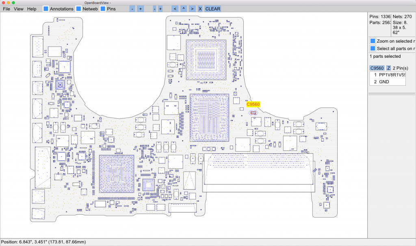Open the File menu
Viewport: 416px width, 246px height.
(x=6, y=9)
